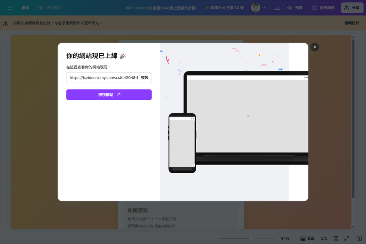Close the website published dialog
The height and width of the screenshot is (244, 366).
click(315, 47)
